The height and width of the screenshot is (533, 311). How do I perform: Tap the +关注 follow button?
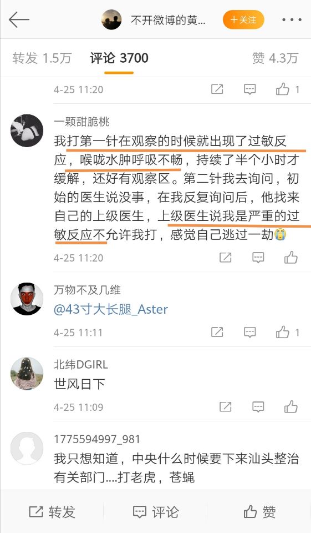(243, 20)
